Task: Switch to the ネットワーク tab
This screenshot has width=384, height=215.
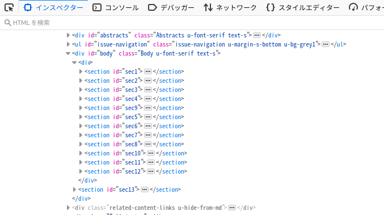Action: [230, 7]
